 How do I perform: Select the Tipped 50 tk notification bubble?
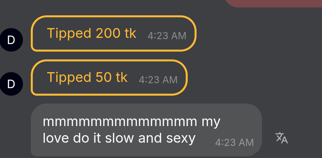109,78
